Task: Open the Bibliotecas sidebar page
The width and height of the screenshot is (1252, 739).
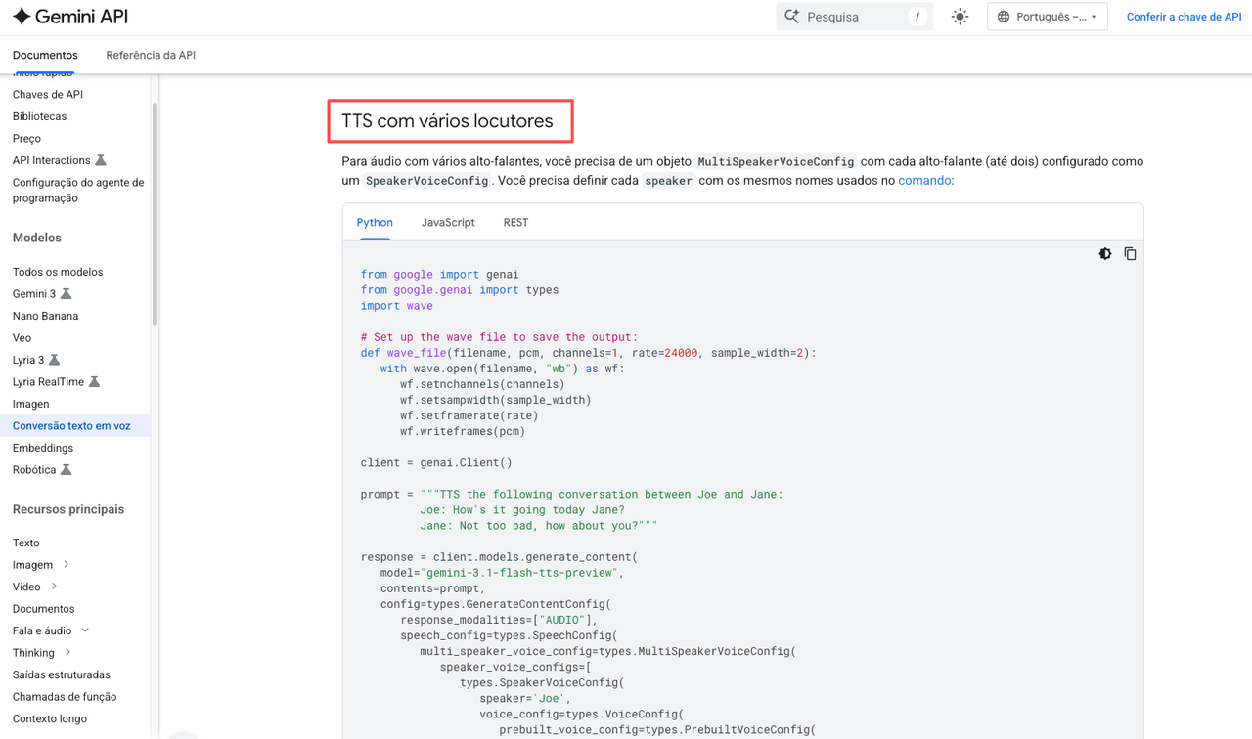Action: [40, 116]
